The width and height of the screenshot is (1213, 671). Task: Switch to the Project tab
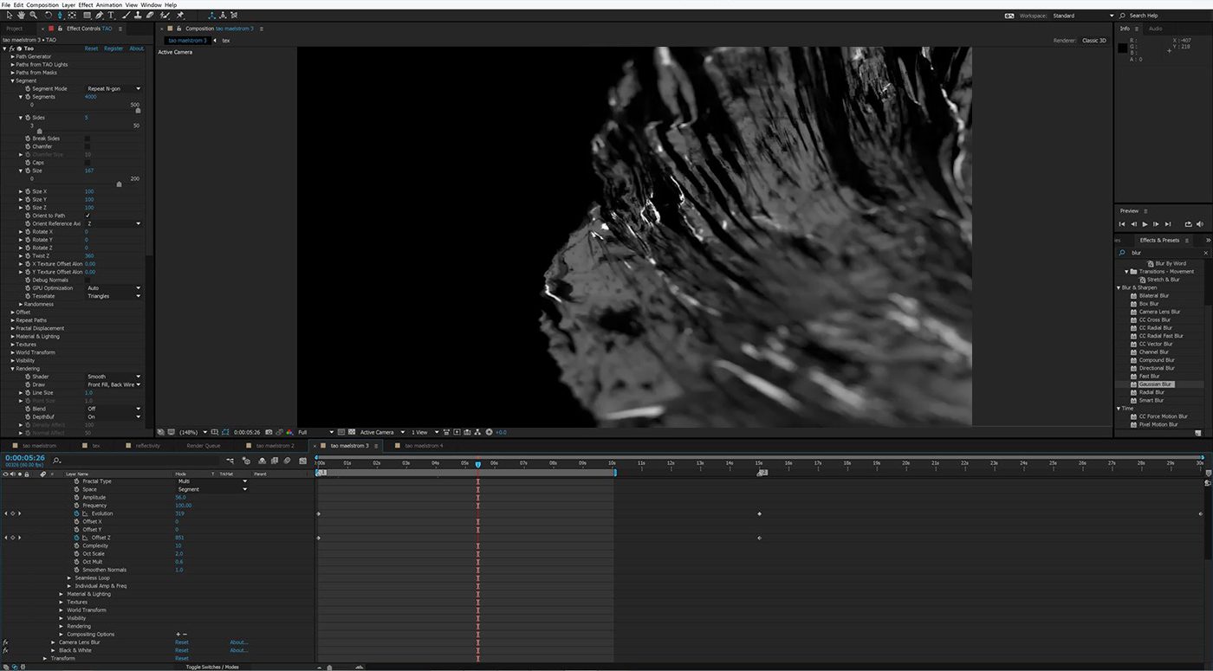[15, 29]
